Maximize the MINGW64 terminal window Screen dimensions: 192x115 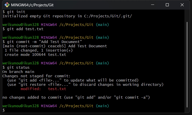[x=167, y=5]
